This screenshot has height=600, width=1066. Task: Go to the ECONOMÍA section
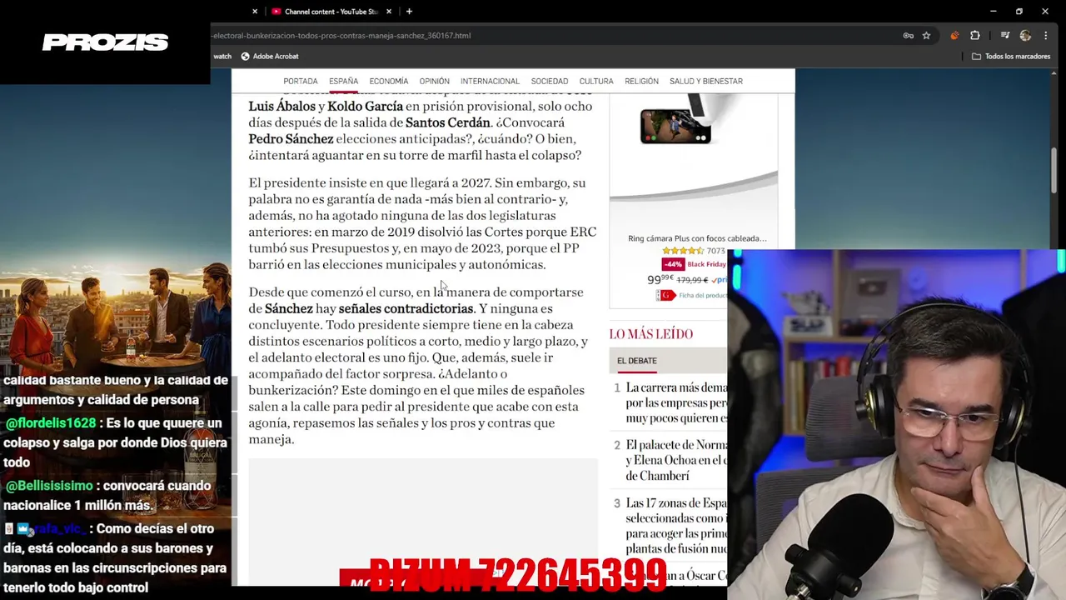coord(389,82)
